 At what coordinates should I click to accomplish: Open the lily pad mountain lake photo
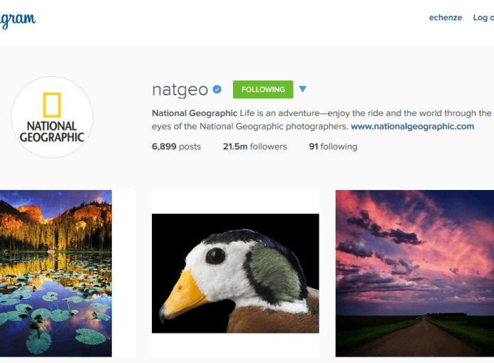[x=56, y=273]
